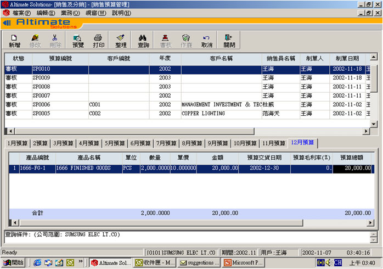Click the Windows 開始 Start button
This screenshot has height=269, width=383.
coord(14,262)
